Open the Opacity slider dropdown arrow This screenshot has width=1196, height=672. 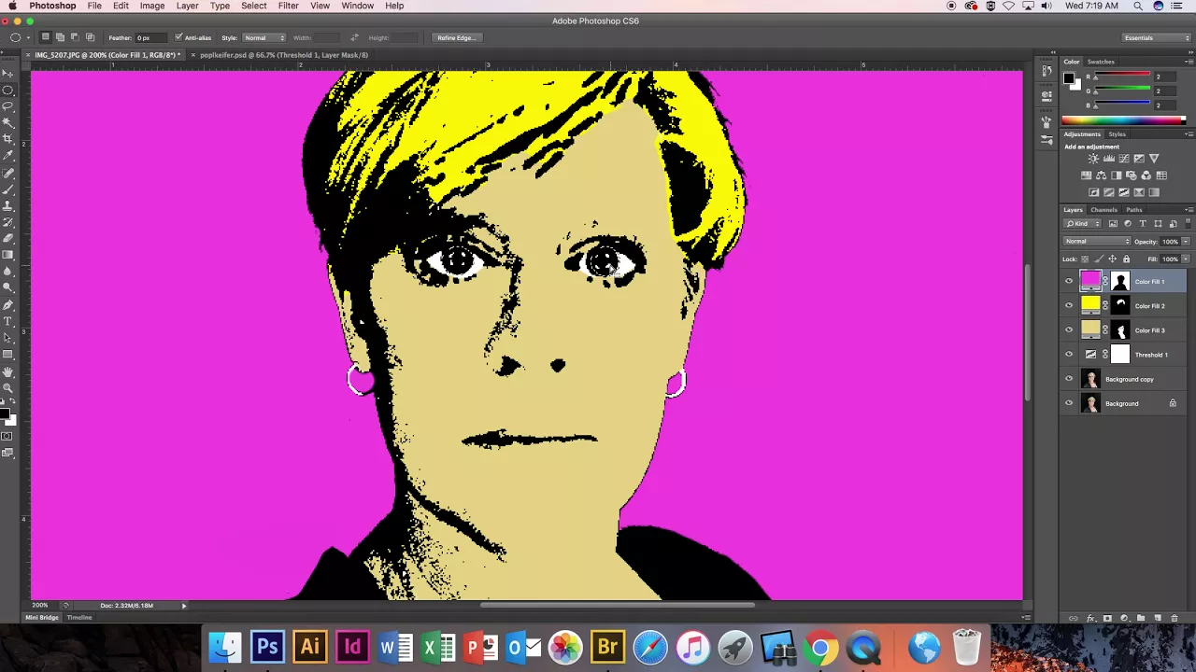[1186, 242]
